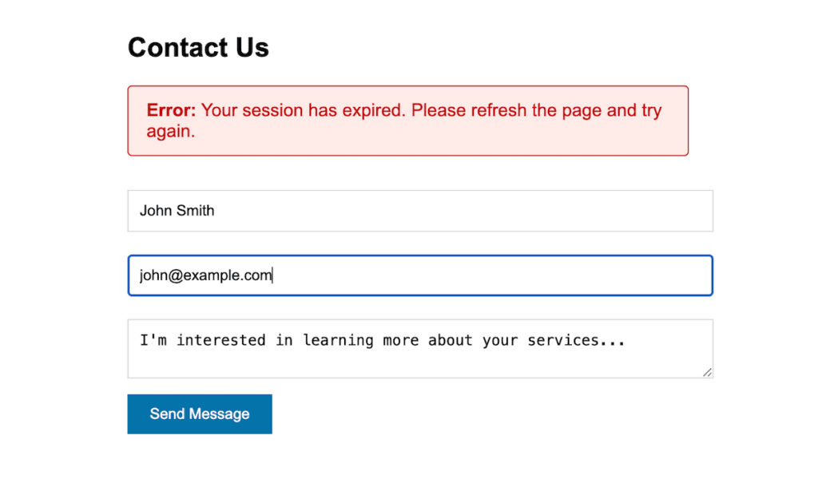Click the blue submit button labeled Send Message

[199, 414]
